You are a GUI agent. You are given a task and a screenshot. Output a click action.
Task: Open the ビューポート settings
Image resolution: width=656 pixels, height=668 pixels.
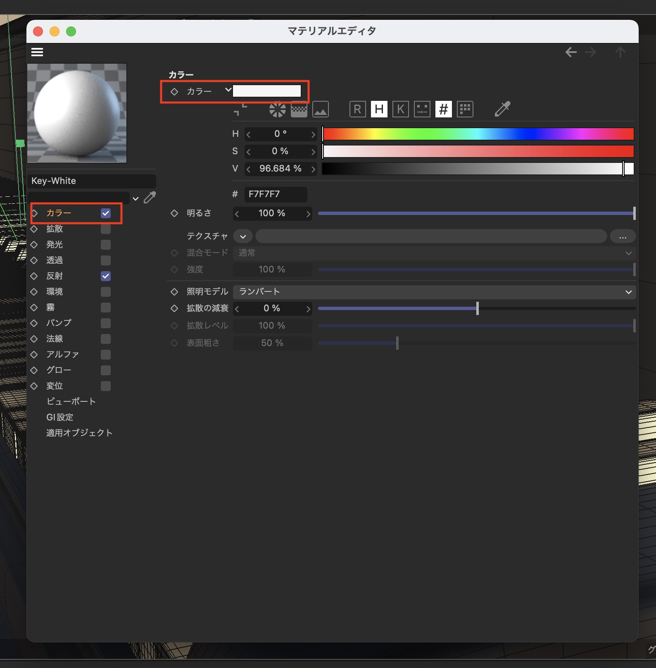point(71,401)
